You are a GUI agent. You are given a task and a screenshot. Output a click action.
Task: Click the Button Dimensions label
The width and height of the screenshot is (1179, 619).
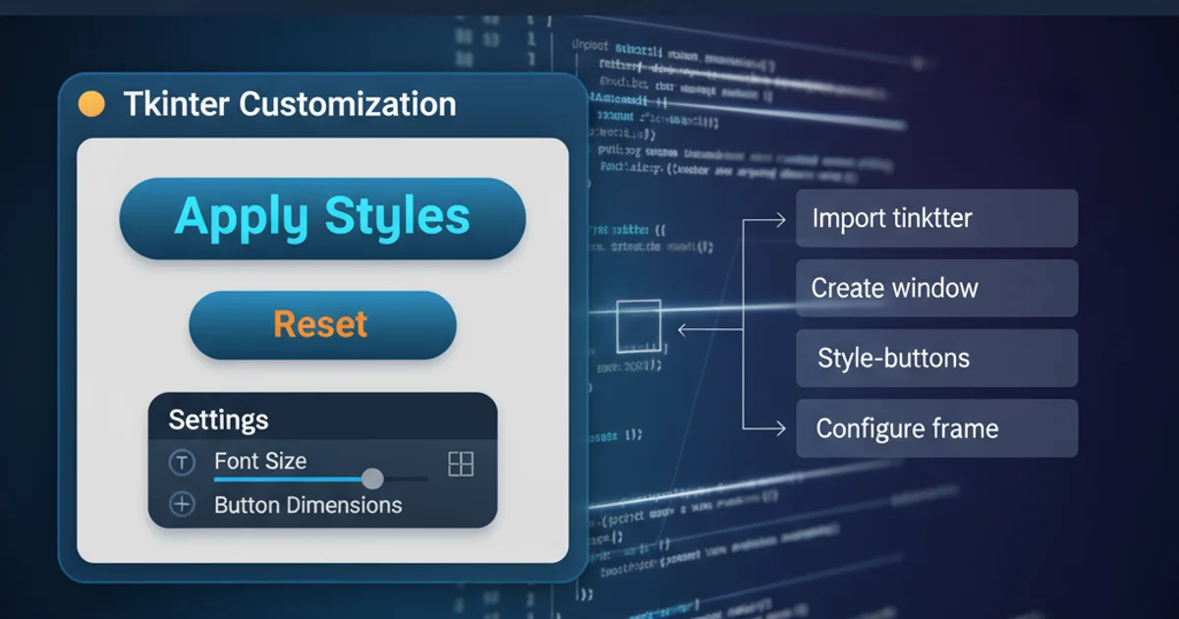coord(308,505)
